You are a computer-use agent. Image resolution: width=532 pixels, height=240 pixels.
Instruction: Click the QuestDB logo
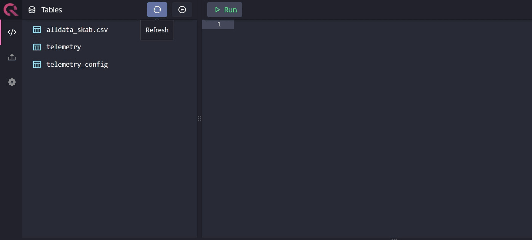point(11,10)
